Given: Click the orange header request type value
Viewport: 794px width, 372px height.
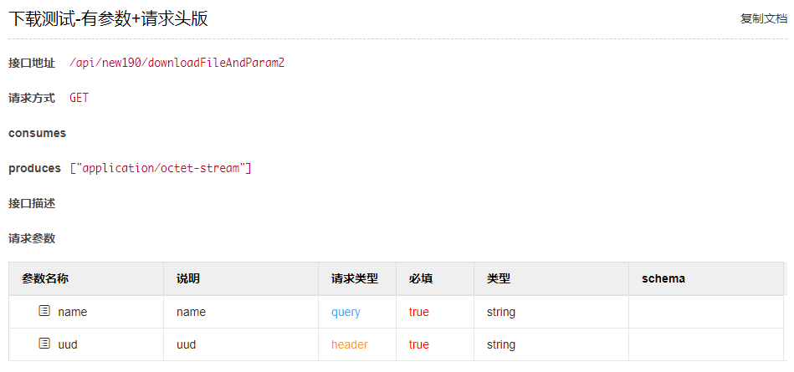Looking at the screenshot, I should [x=349, y=344].
